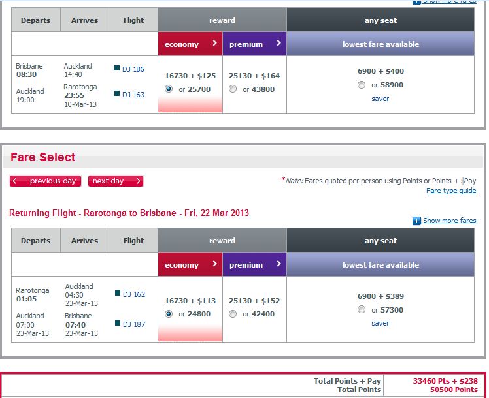
Task: Click Departs column header in returning table
Action: coord(35,241)
